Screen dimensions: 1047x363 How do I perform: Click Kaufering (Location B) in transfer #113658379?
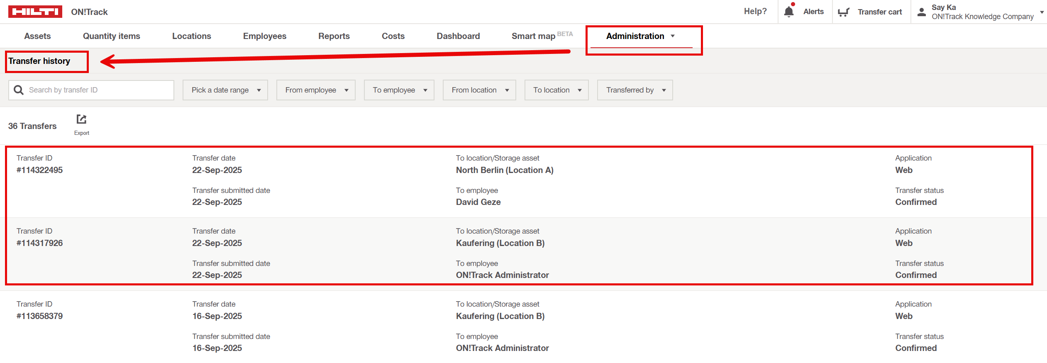point(500,316)
